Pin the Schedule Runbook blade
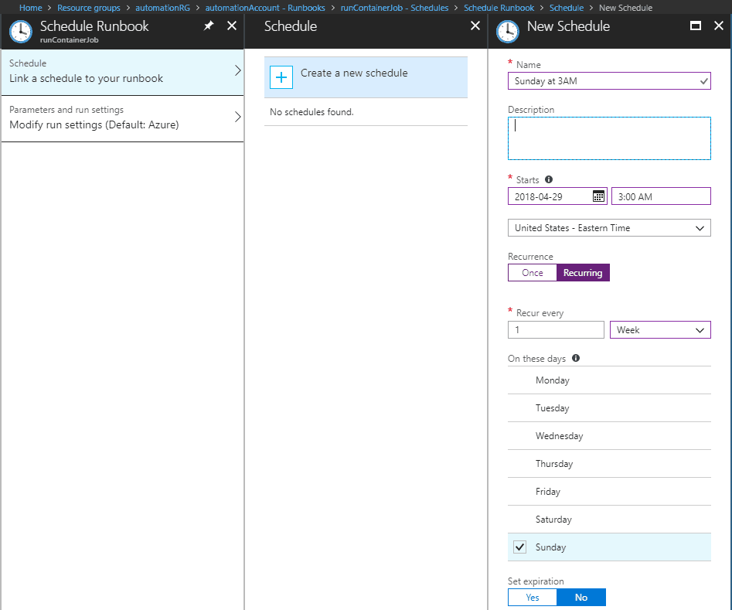Viewport: 732px width, 610px height. (x=208, y=26)
